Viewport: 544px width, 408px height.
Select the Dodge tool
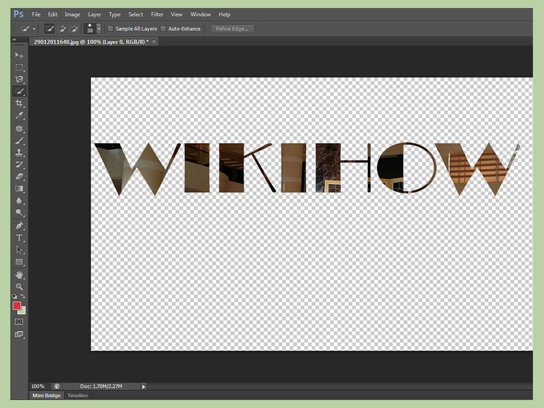[x=19, y=213]
